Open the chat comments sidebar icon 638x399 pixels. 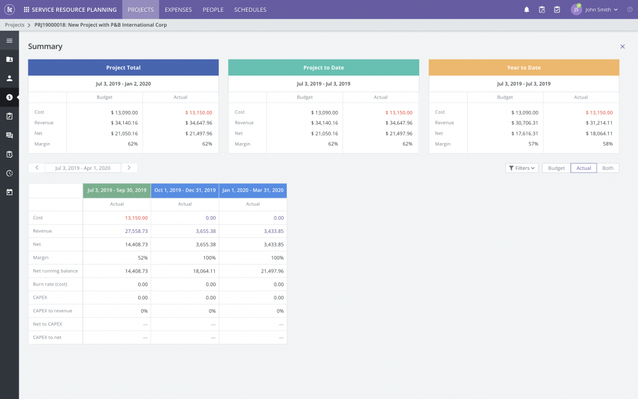pyautogui.click(x=9, y=135)
